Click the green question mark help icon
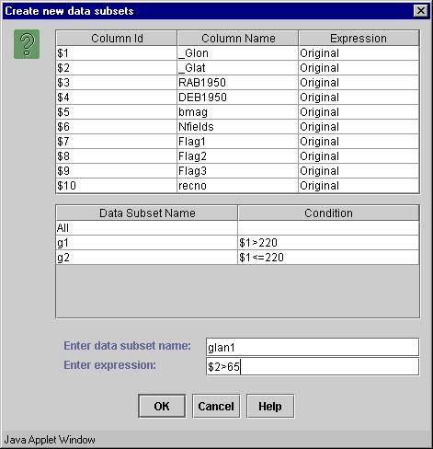 tap(27, 44)
